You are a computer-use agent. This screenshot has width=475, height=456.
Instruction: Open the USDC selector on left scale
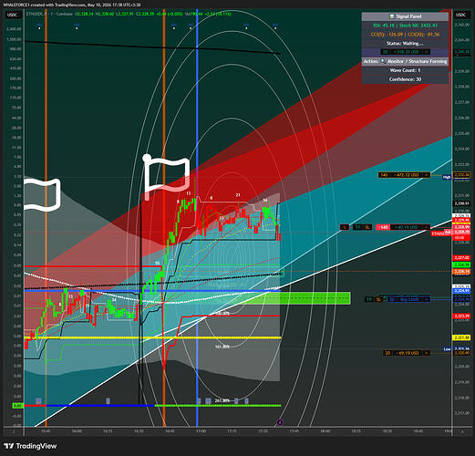pos(13,15)
